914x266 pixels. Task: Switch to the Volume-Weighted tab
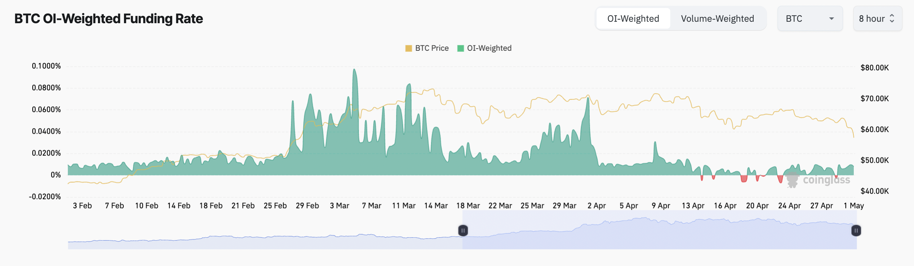[x=717, y=18]
